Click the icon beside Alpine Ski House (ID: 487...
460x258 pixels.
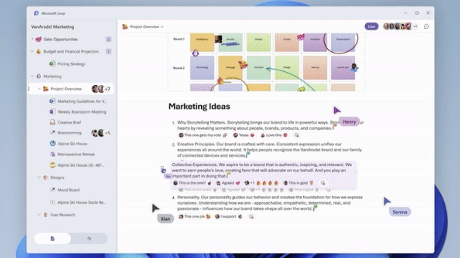53,165
